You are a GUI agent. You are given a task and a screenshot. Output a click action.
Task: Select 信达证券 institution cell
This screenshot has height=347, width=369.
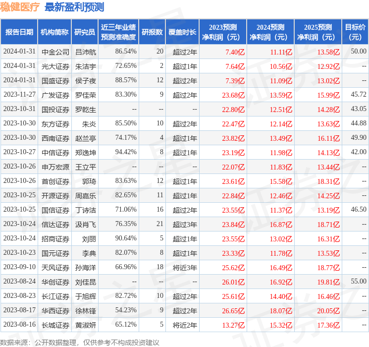point(55,224)
